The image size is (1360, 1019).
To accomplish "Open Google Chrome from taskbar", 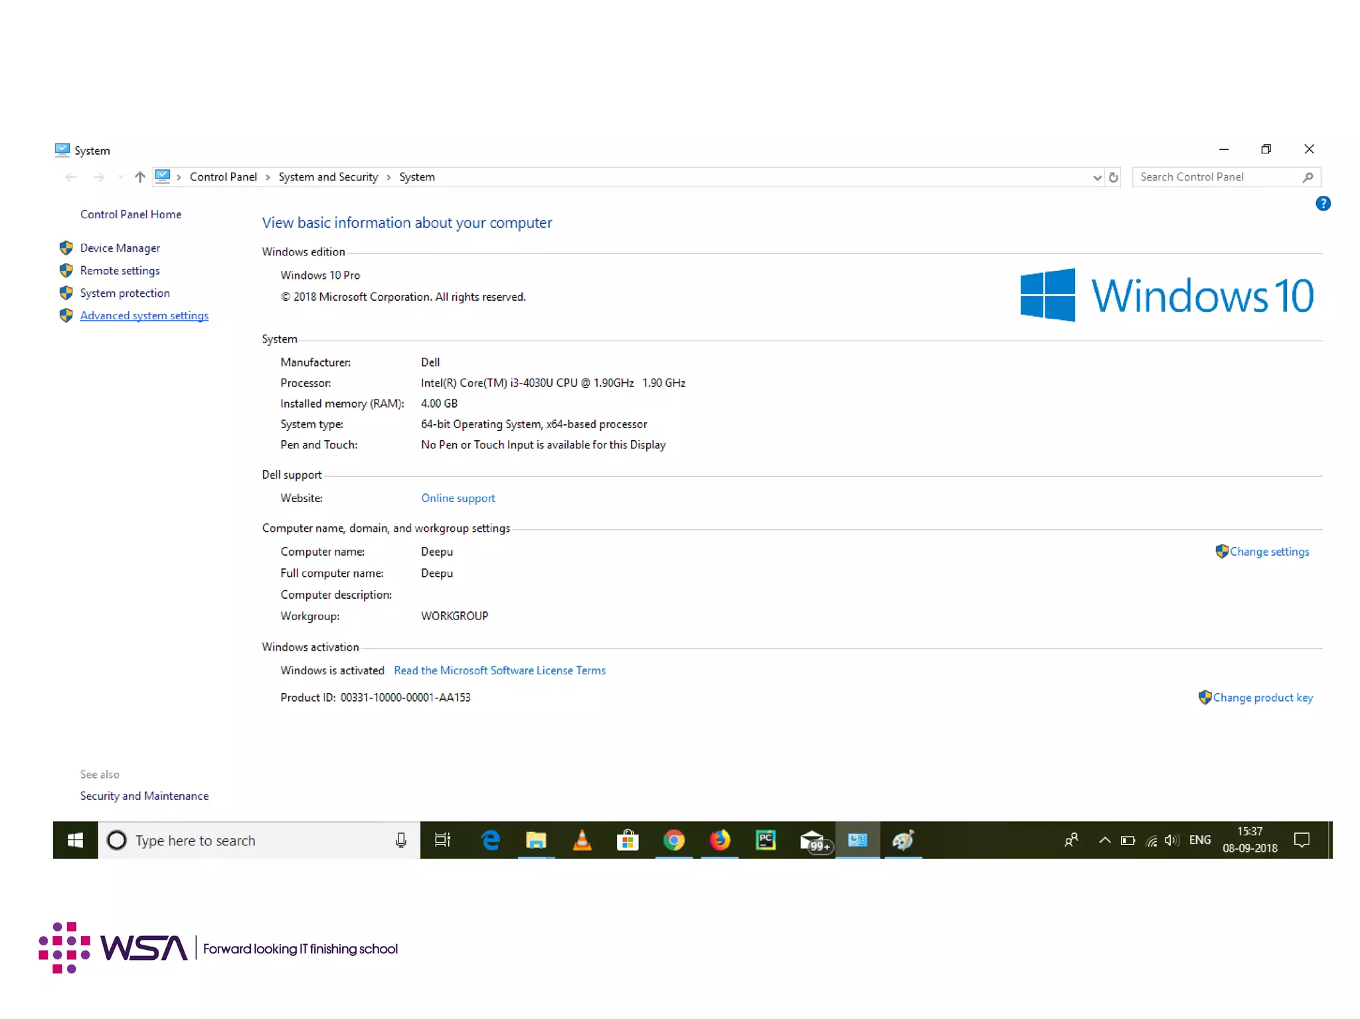I will click(x=673, y=840).
